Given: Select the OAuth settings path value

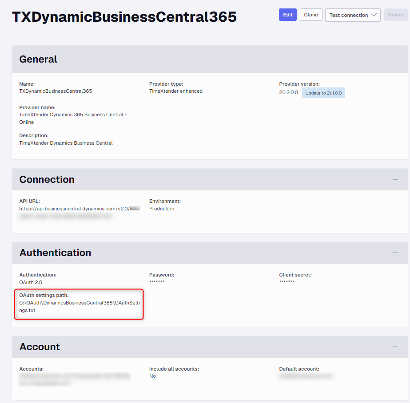Looking at the screenshot, I should [80, 307].
